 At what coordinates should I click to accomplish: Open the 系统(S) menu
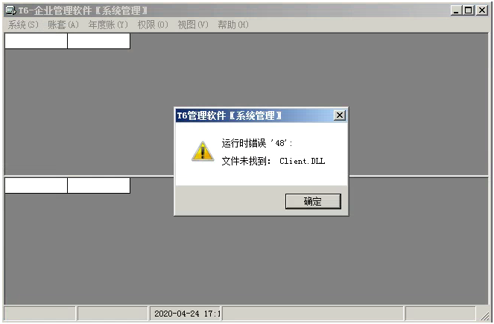pyautogui.click(x=23, y=25)
